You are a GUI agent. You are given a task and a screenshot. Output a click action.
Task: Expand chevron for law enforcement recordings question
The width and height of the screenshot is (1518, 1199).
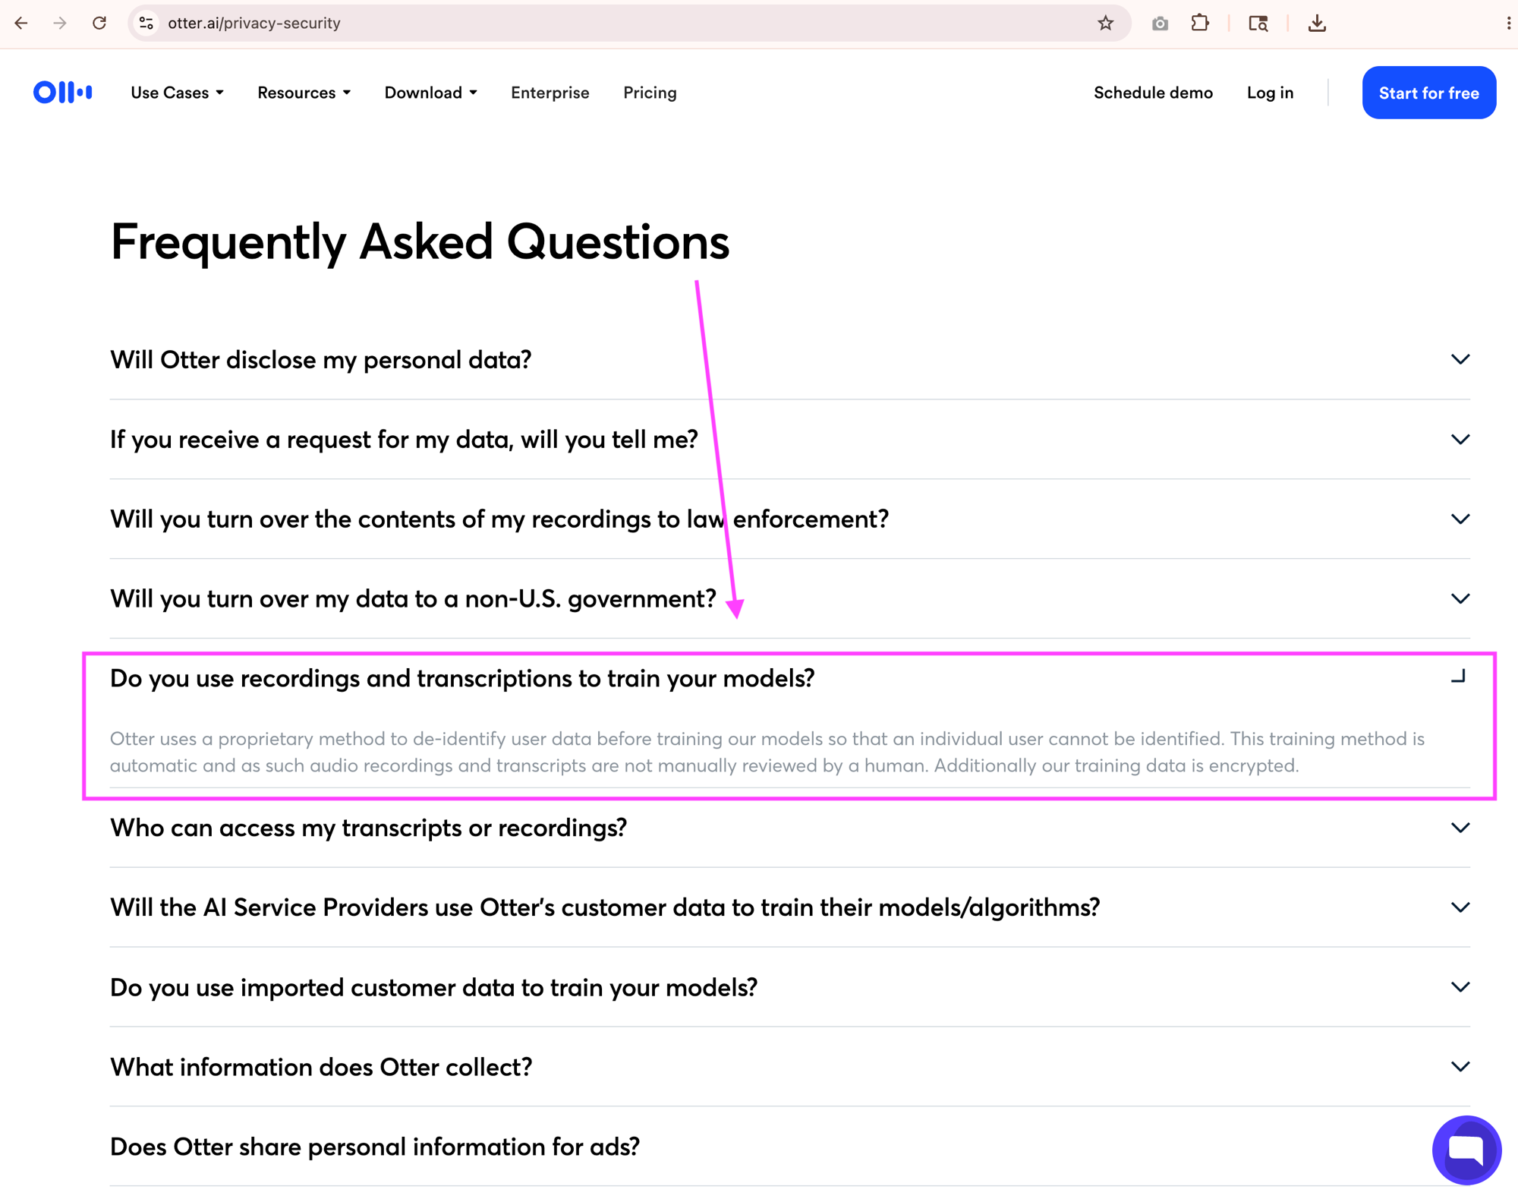click(x=1460, y=519)
